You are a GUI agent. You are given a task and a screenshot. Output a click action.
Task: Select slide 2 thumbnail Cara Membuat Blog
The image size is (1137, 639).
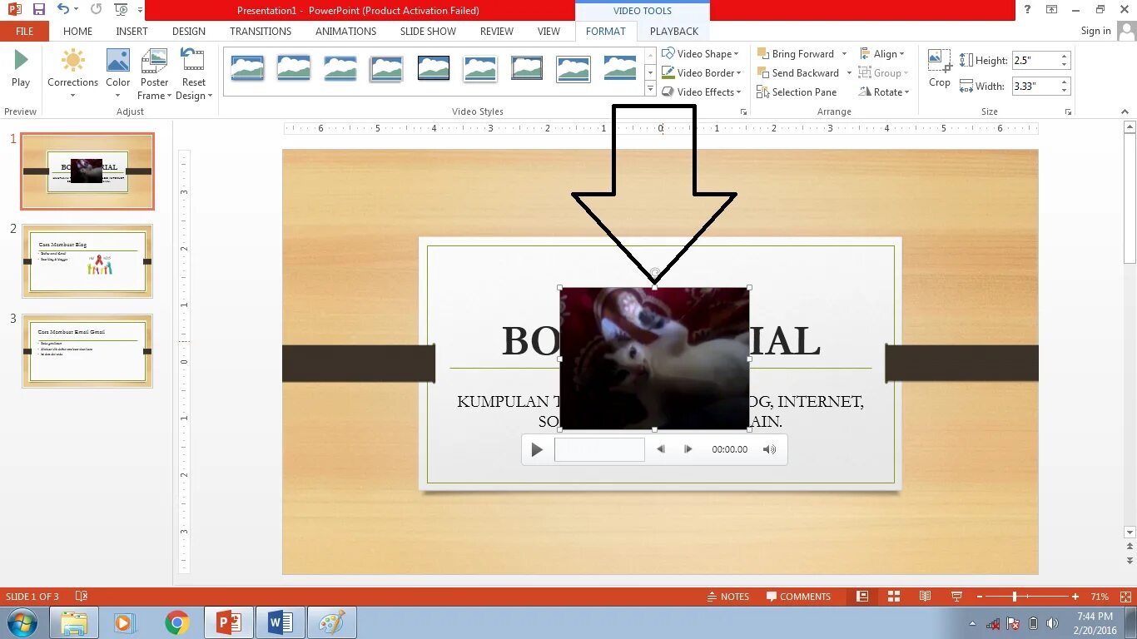pos(87,261)
